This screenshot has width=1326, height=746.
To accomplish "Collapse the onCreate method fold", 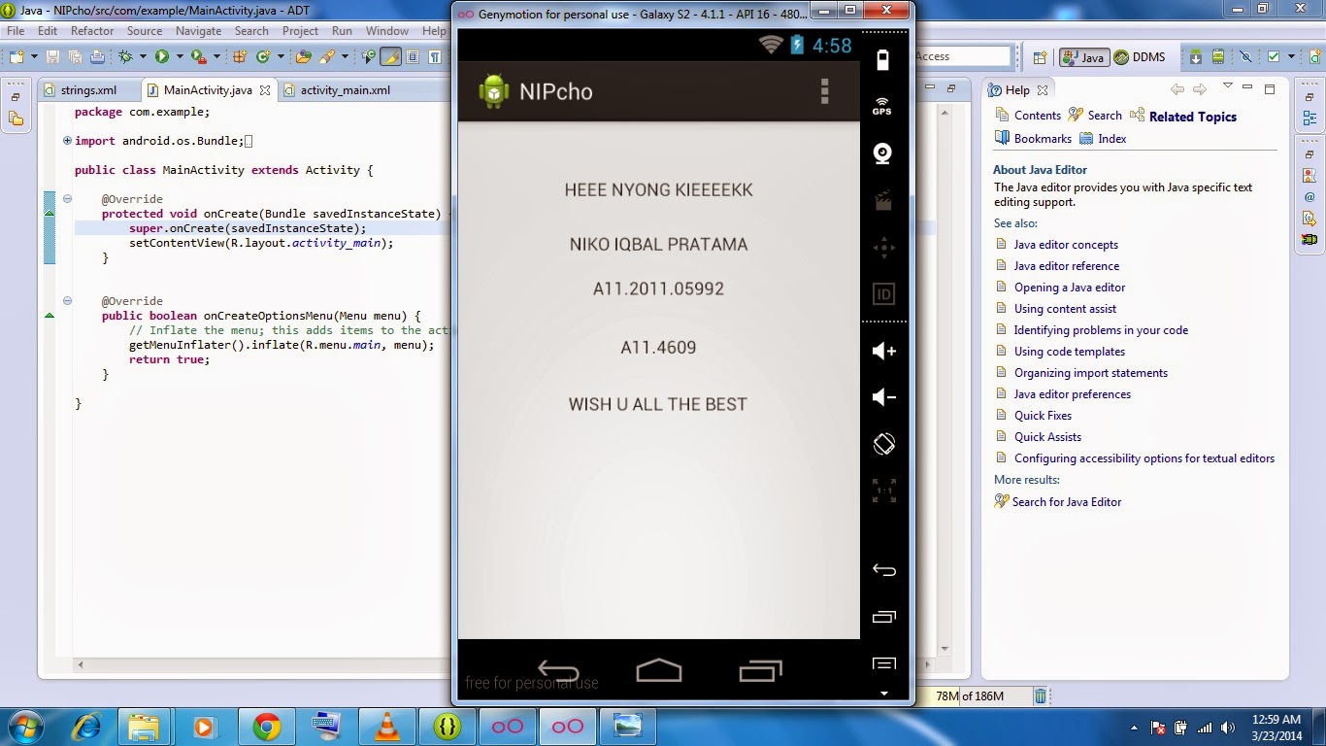I will 67,199.
